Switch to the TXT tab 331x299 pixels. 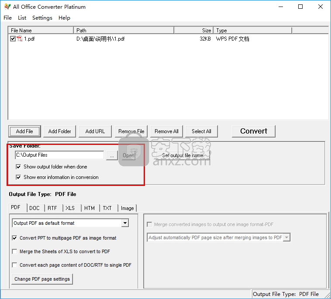109,208
